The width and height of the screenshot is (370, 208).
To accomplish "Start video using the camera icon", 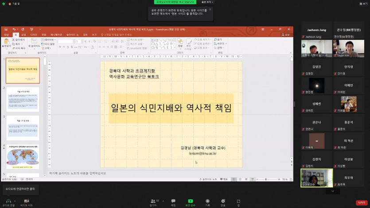I will point(27,201).
